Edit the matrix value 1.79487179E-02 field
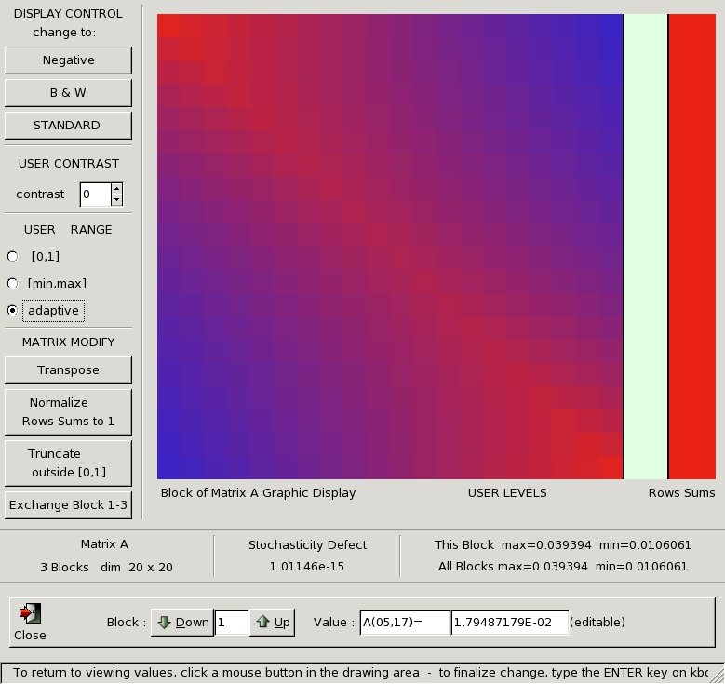Screen dimensions: 725x684 point(509,623)
